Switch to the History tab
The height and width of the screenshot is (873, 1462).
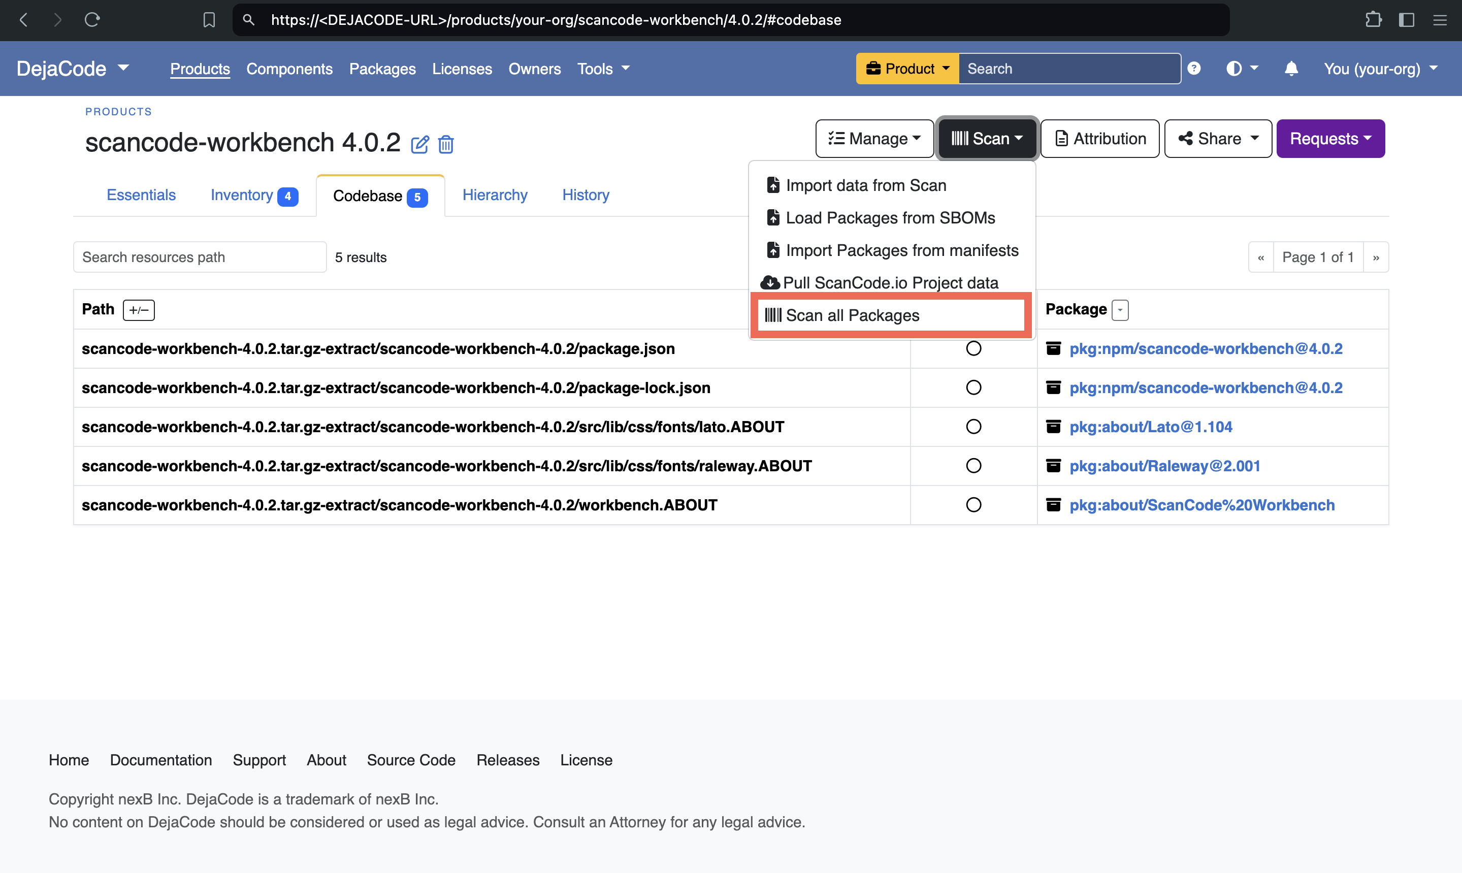(x=585, y=196)
